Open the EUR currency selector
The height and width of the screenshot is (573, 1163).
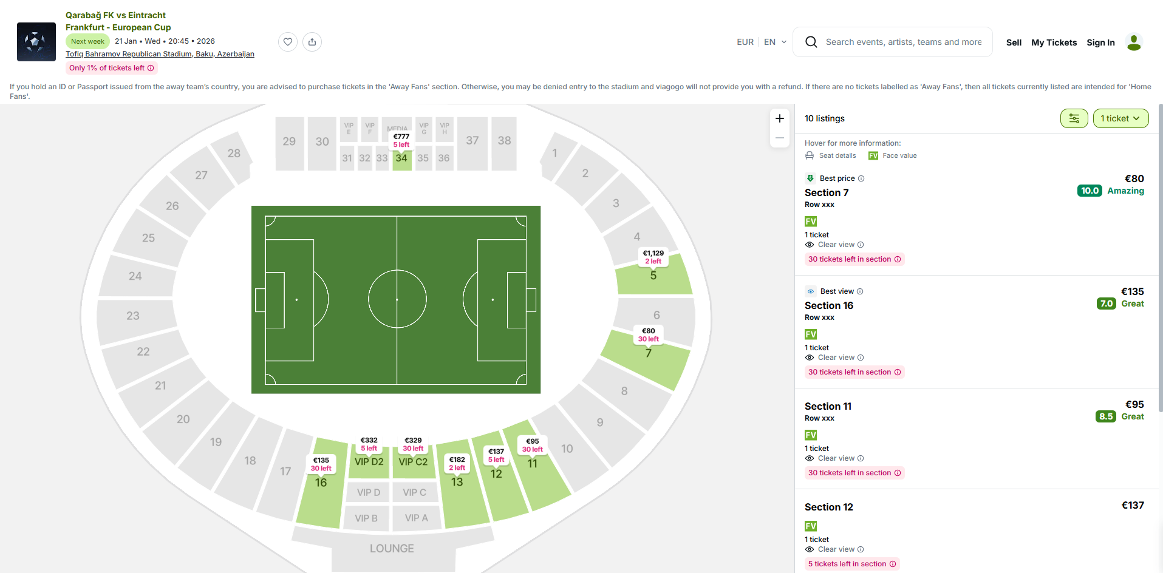click(x=745, y=42)
